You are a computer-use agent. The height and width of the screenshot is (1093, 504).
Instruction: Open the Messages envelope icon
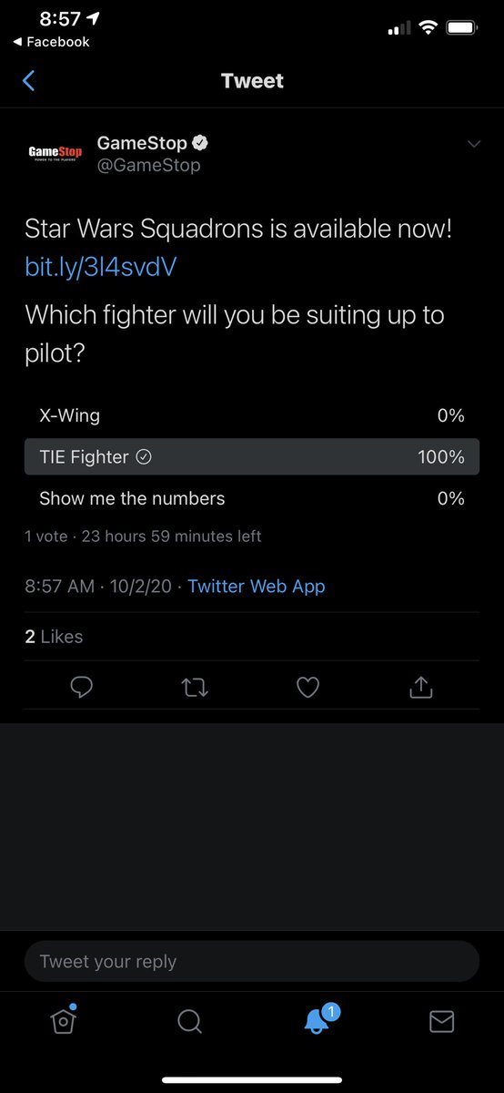point(441,1022)
